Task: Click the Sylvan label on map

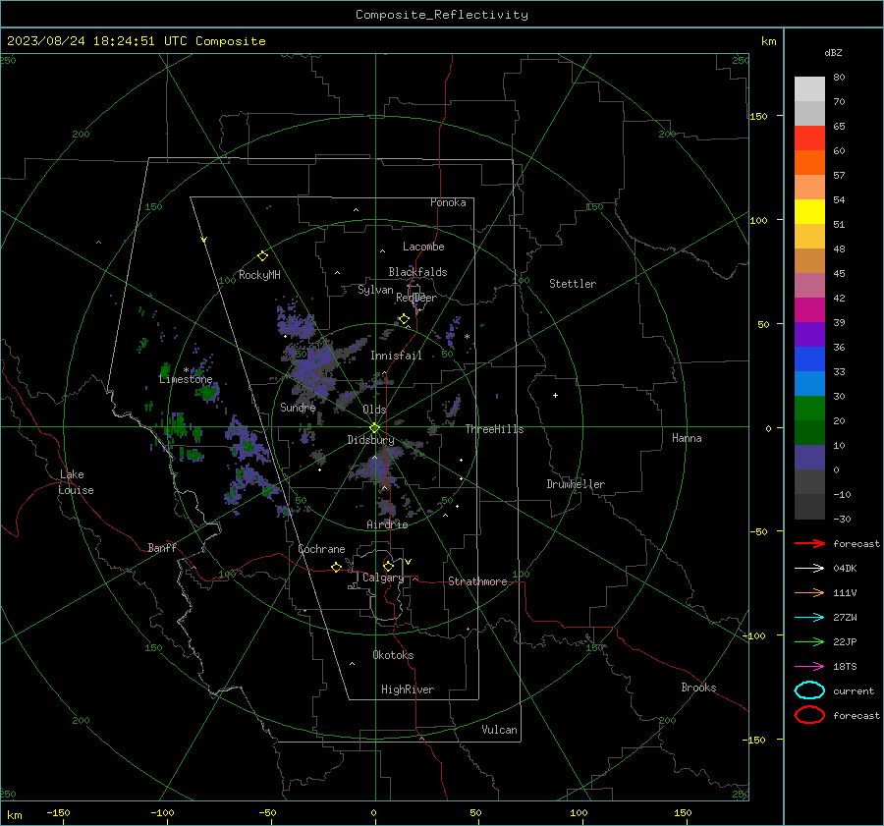Action: coord(375,290)
